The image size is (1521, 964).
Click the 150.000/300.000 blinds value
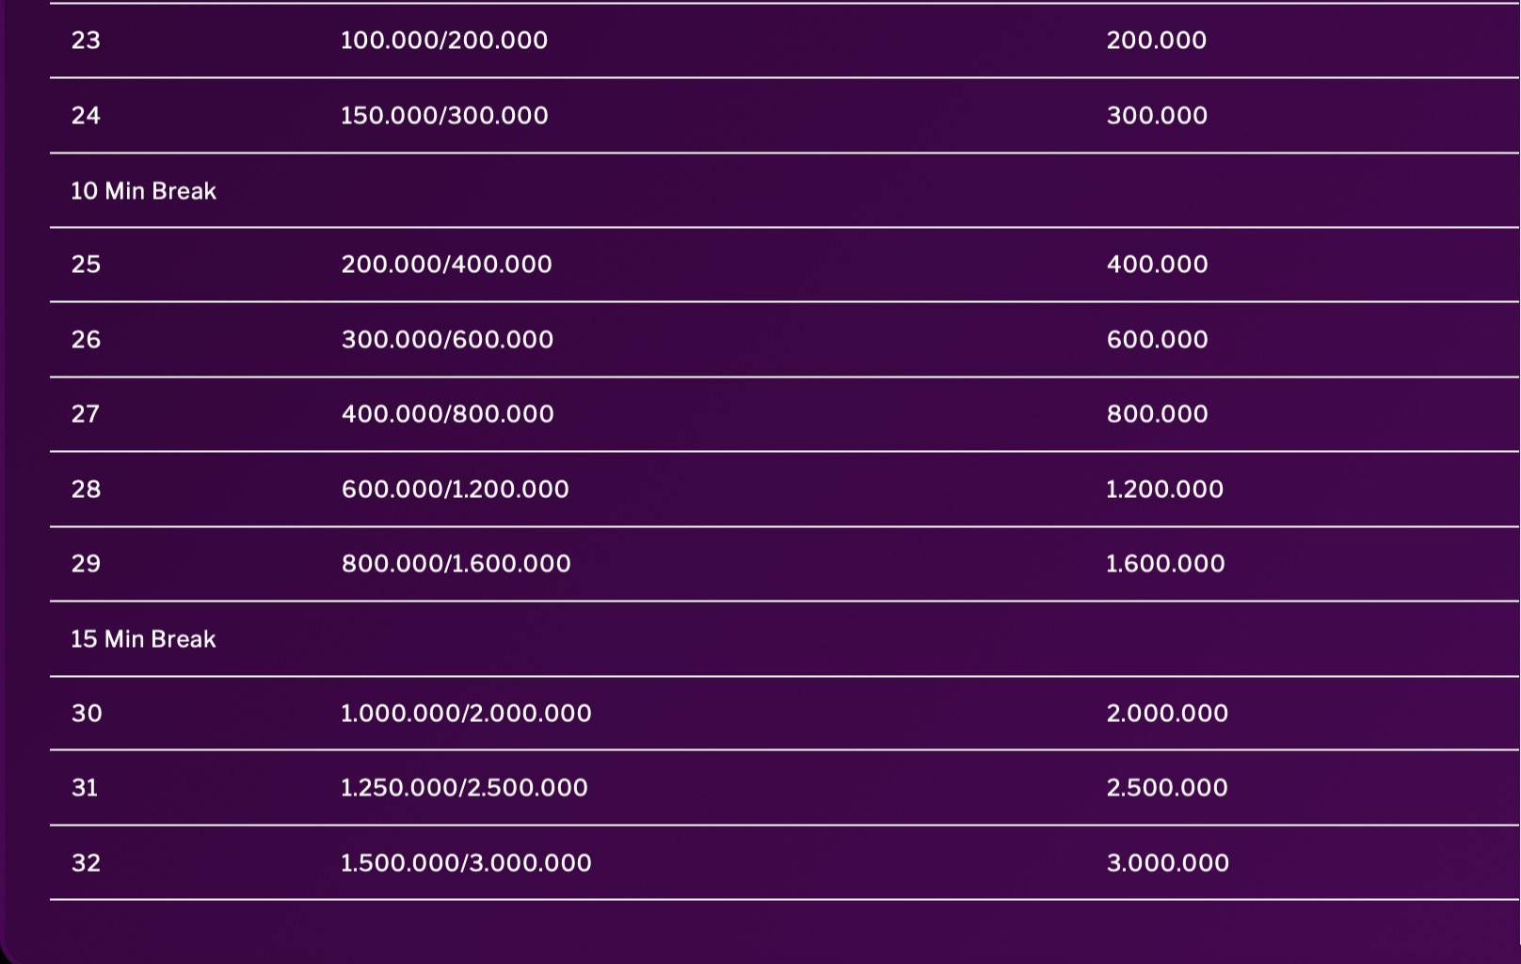443,116
